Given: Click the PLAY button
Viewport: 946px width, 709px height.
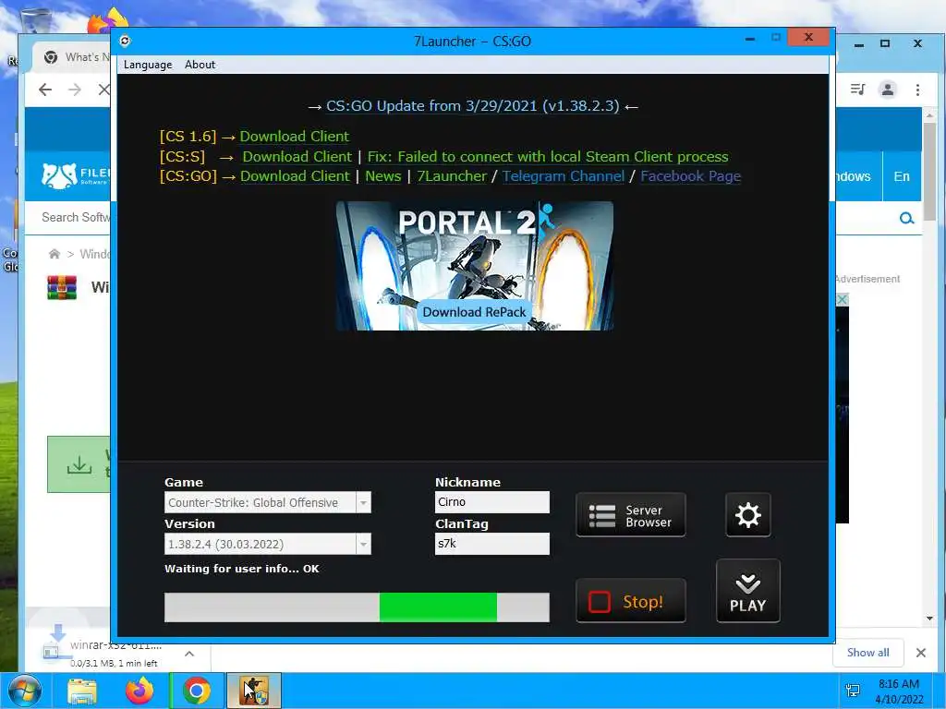Looking at the screenshot, I should click(x=747, y=591).
